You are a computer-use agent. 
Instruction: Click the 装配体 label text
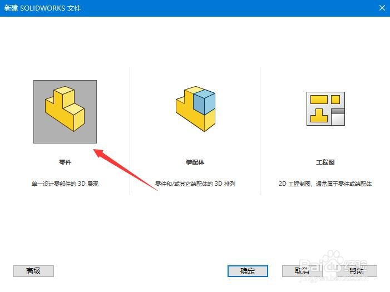coord(195,162)
